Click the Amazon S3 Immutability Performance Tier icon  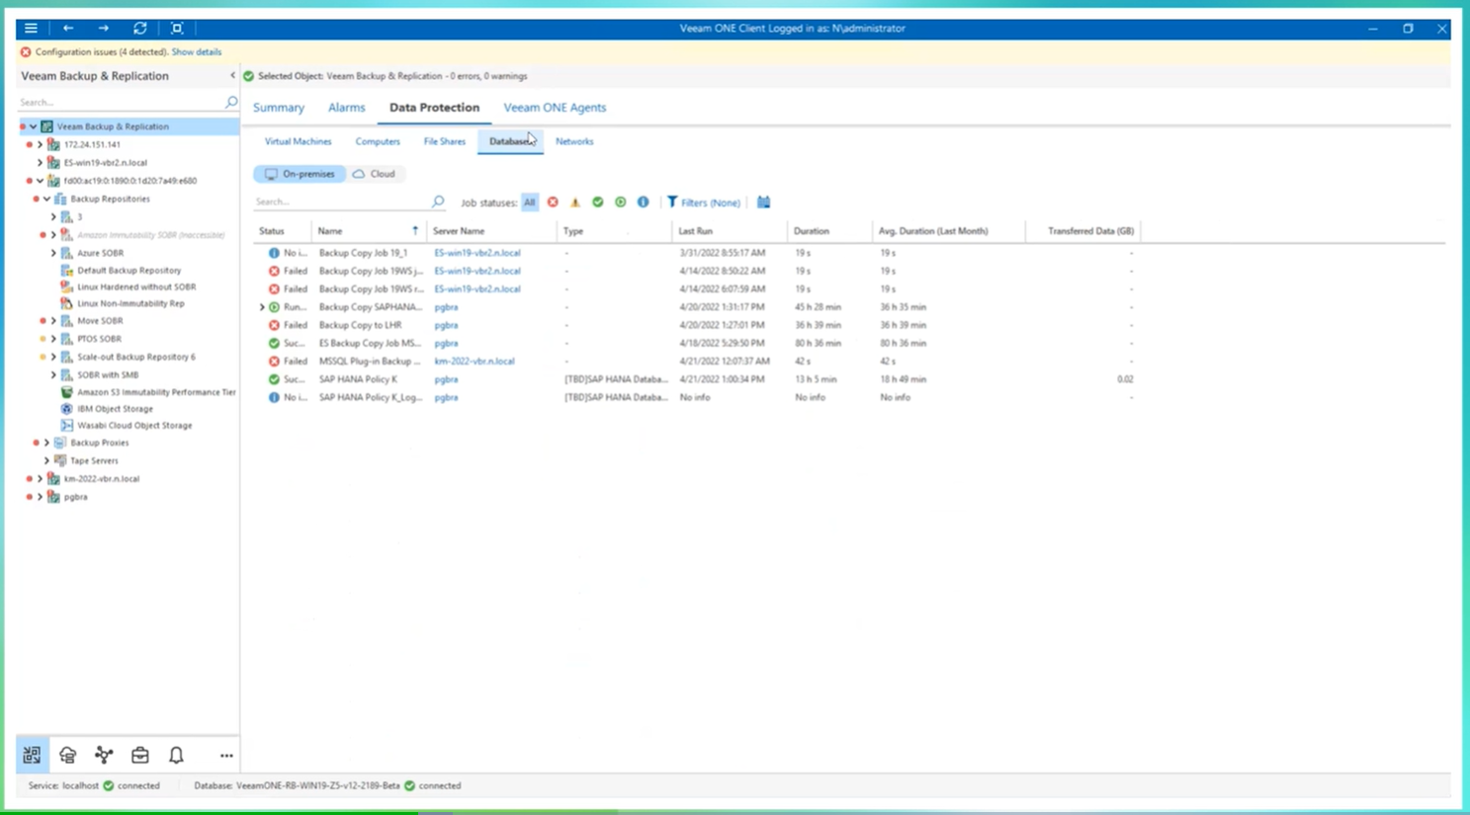point(66,392)
